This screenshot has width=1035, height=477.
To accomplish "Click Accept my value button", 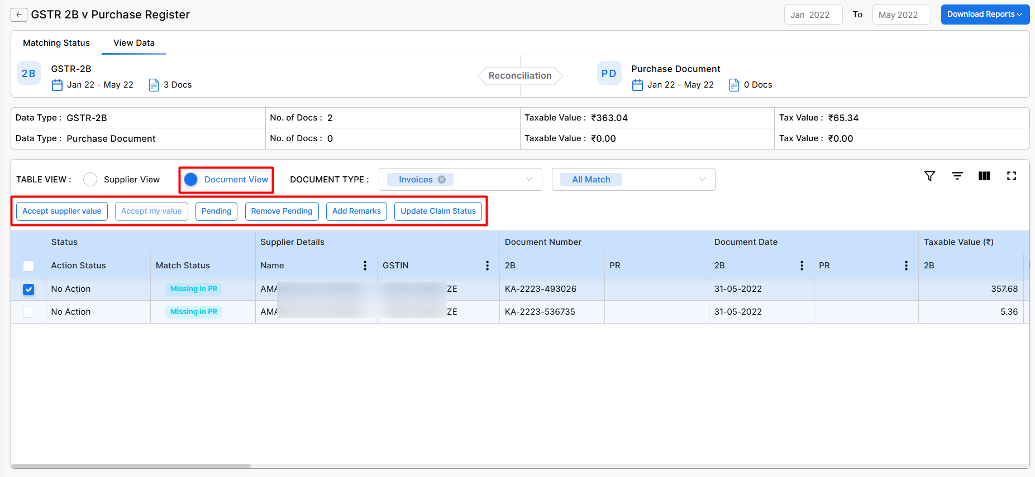I will (151, 211).
